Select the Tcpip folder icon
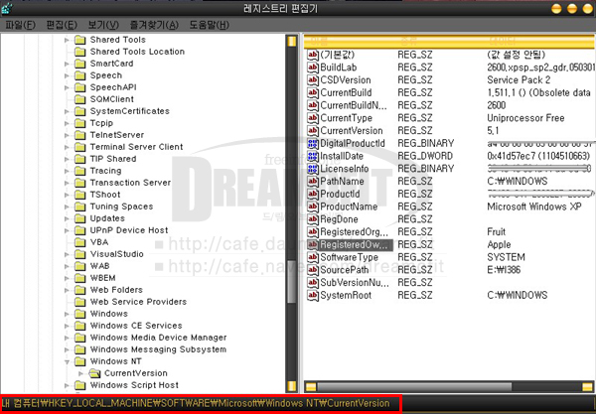 79,123
